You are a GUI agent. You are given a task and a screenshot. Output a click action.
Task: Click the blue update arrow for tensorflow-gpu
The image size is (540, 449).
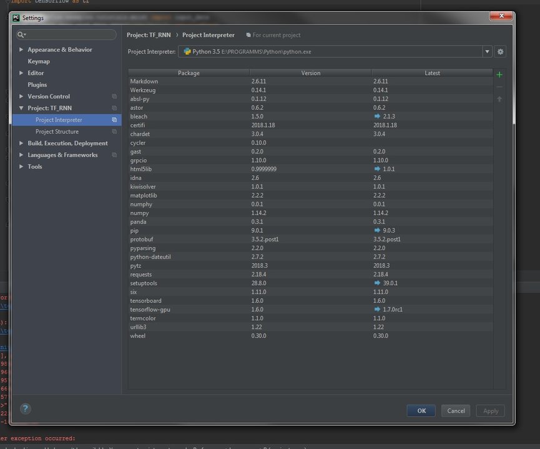click(x=377, y=309)
